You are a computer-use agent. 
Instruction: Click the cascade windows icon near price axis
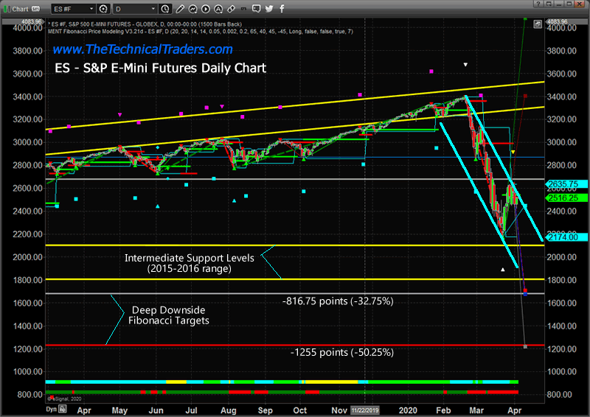tap(538, 24)
